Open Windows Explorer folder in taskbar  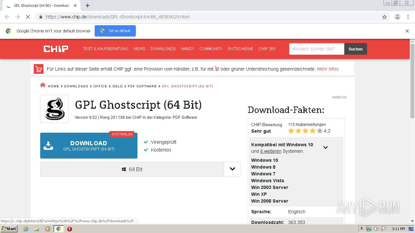(x=37, y=229)
